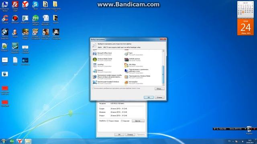Viewport: 257px width, 144px height.
Task: Open Skype desktop shortcut
Action: point(35,6)
